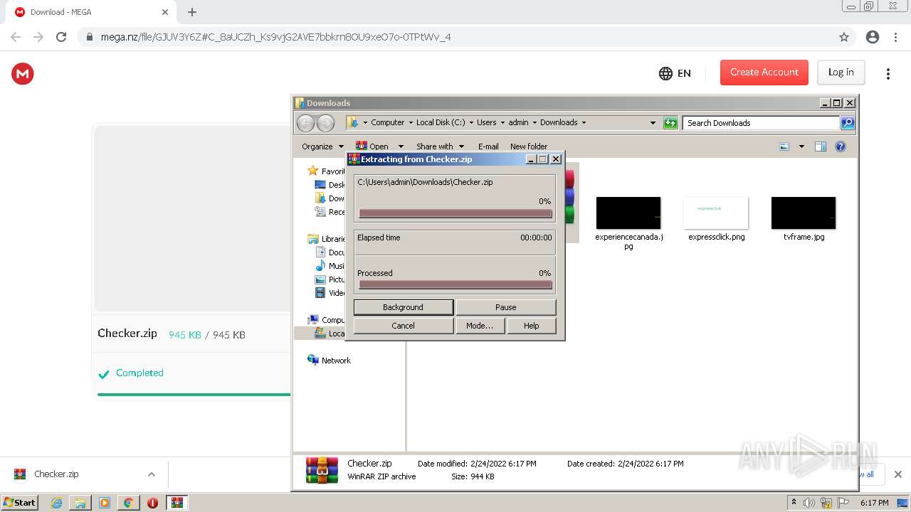Select the tvframe.jpg file
Screen dimensions: 911x512
[804, 220]
